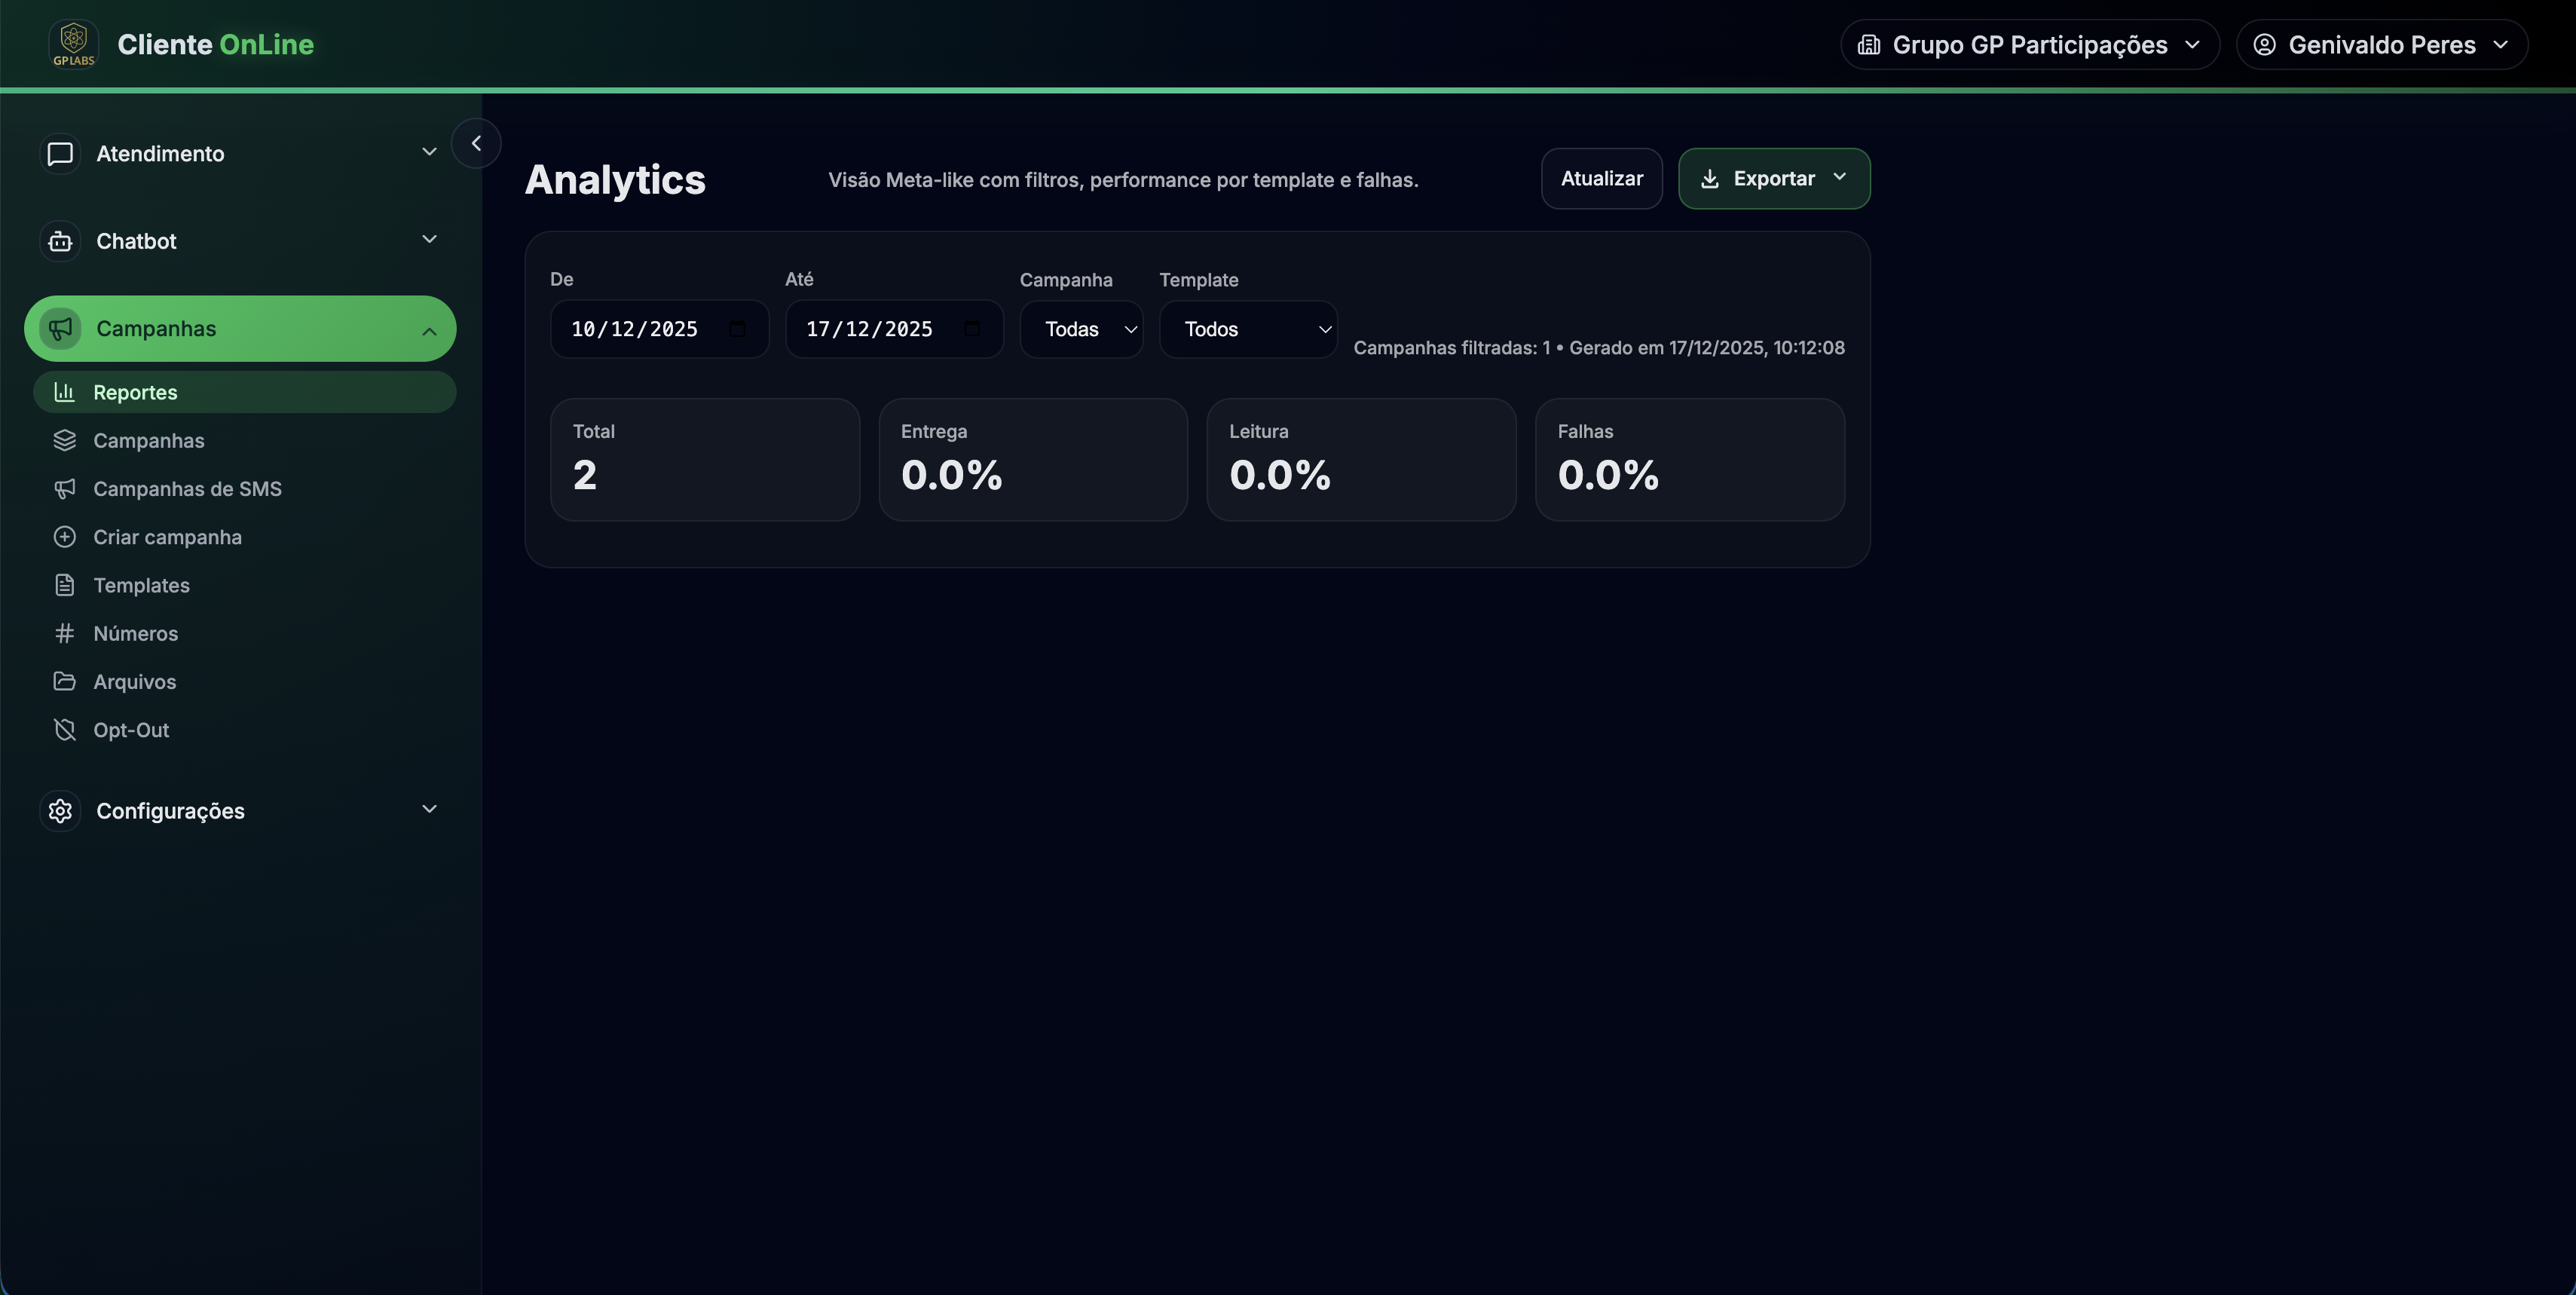This screenshot has height=1295, width=2576.
Task: Select the Opt-Out blocked bell icon
Action: coord(65,730)
